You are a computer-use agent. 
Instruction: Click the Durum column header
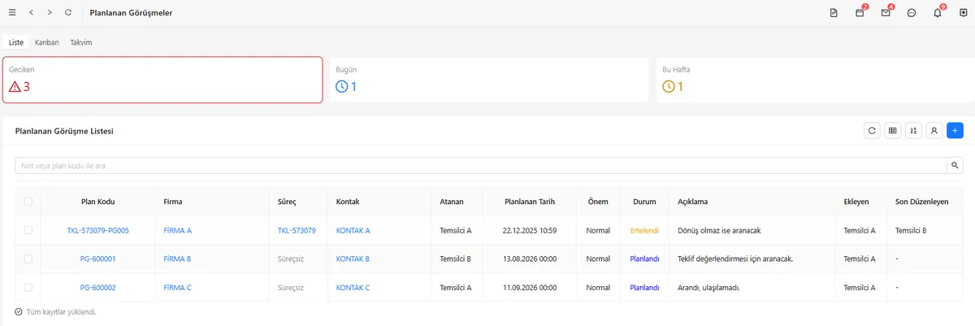[x=644, y=202]
